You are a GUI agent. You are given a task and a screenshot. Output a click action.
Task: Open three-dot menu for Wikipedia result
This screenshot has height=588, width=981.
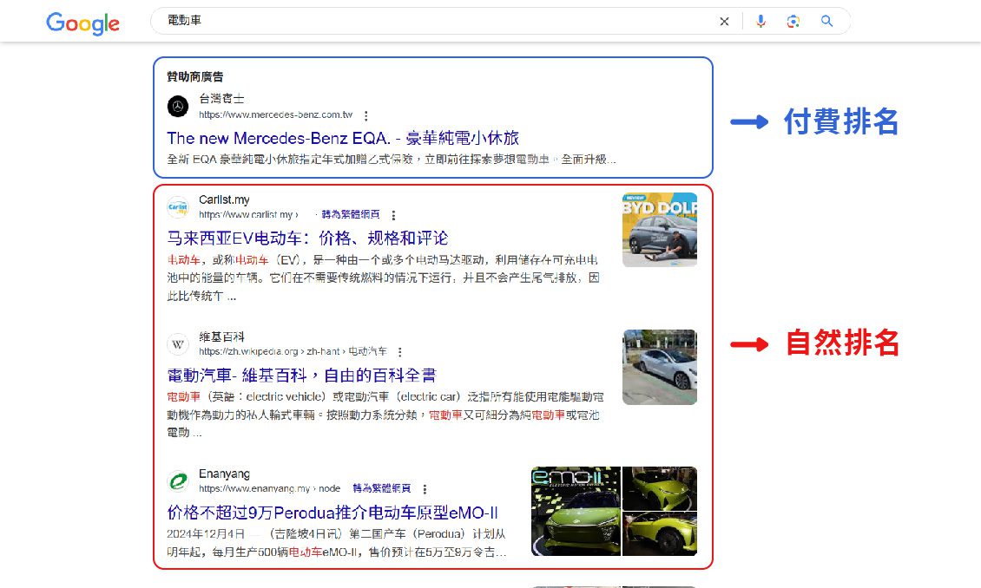(x=399, y=352)
